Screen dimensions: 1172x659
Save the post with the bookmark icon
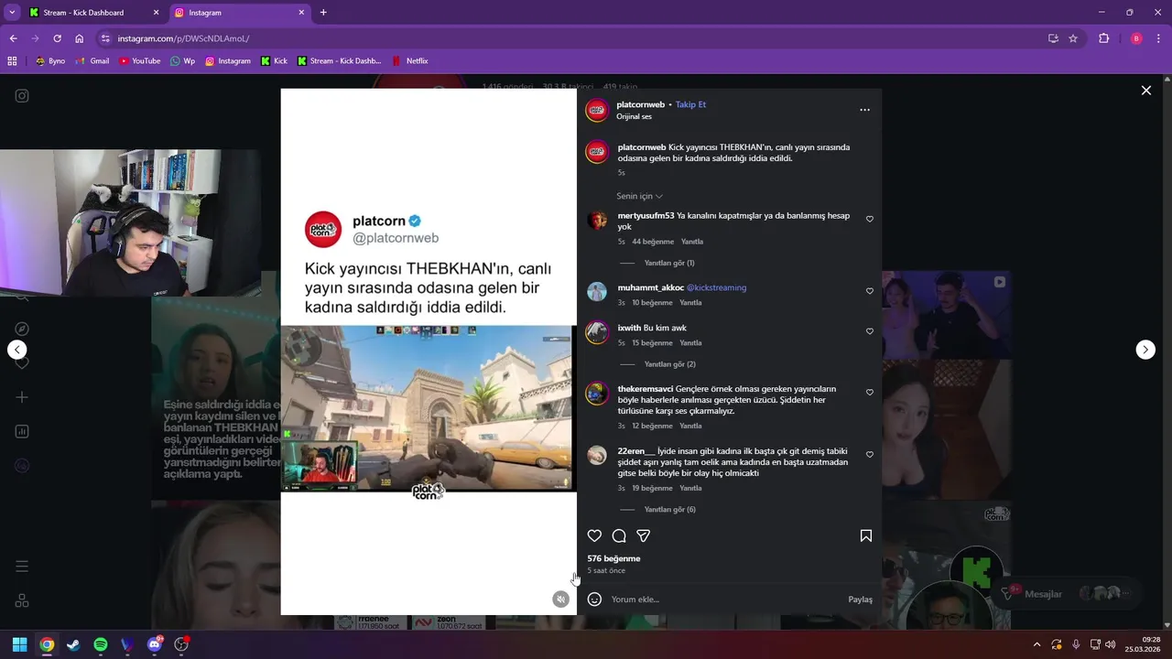click(866, 535)
